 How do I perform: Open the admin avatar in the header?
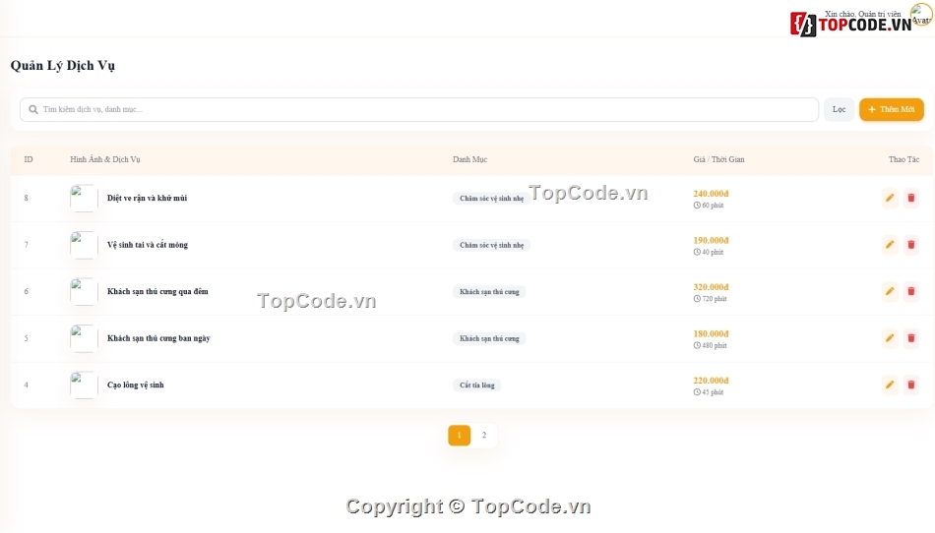pyautogui.click(x=921, y=15)
